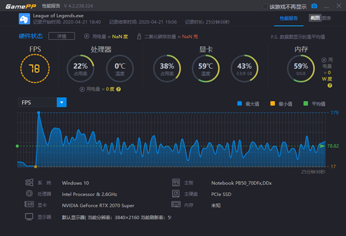Toggle the blue 最大值 legend checkbox

click(240, 104)
